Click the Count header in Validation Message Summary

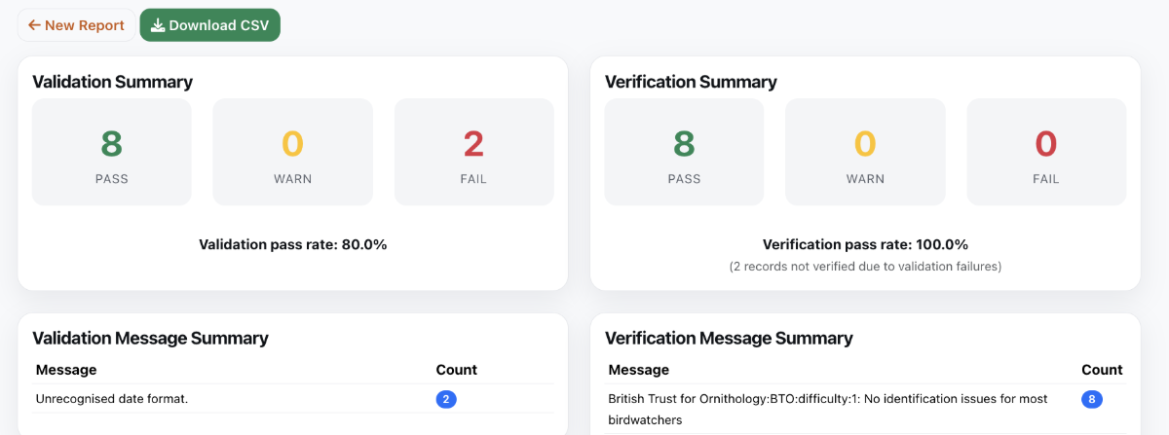456,370
